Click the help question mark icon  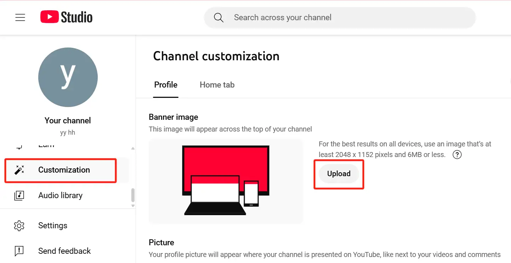coord(457,155)
